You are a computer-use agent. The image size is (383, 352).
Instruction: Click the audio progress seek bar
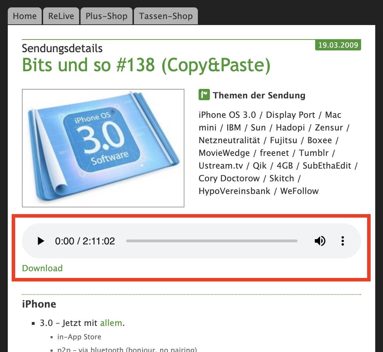pos(212,241)
